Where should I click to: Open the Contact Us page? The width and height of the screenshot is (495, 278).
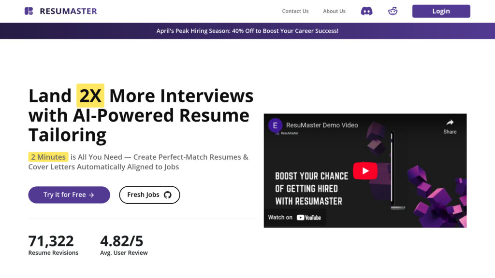pyautogui.click(x=295, y=11)
